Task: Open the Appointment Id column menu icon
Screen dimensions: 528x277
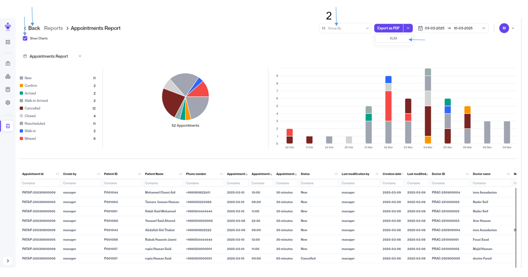Action: pos(58,174)
